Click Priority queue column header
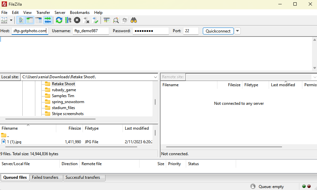 click(x=176, y=164)
